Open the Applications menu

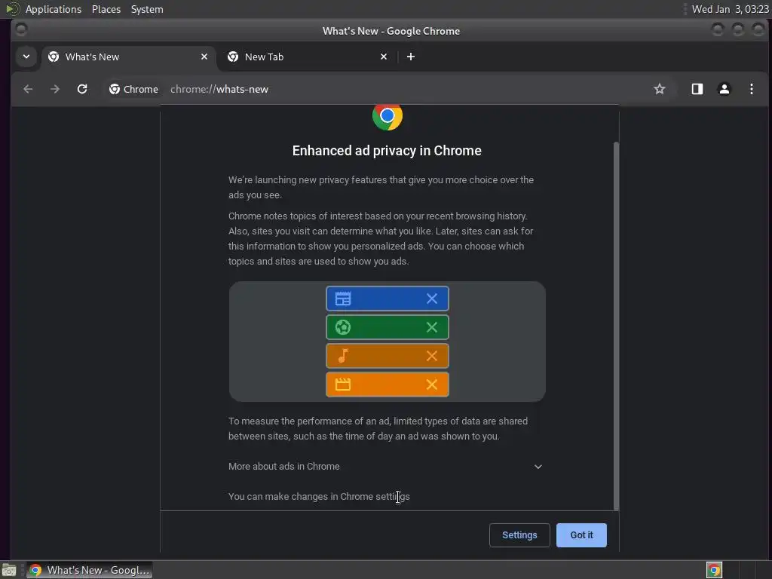(54, 9)
